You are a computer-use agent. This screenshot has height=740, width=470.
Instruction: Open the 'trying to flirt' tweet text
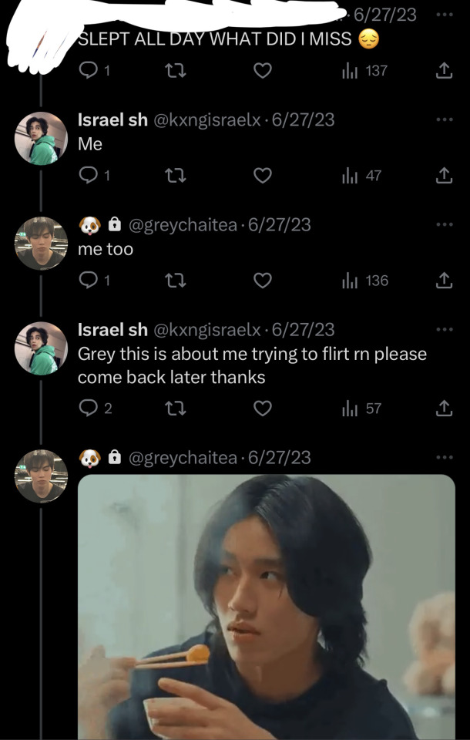point(251,365)
